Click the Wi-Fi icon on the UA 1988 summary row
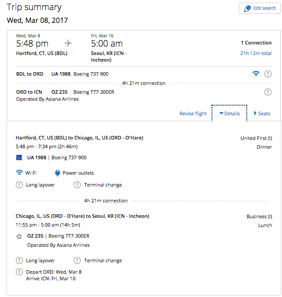This screenshot has width=282, height=297. [x=256, y=73]
